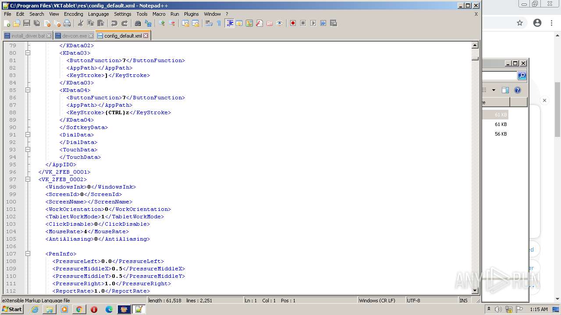The width and height of the screenshot is (561, 315).
Task: Collapse the TouchData fold marker
Action: pos(28,150)
